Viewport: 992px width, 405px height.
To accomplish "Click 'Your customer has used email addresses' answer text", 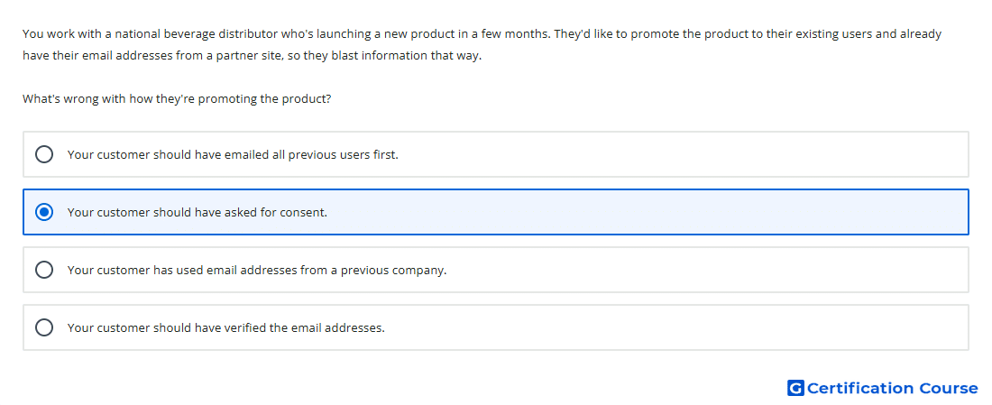I will point(257,271).
